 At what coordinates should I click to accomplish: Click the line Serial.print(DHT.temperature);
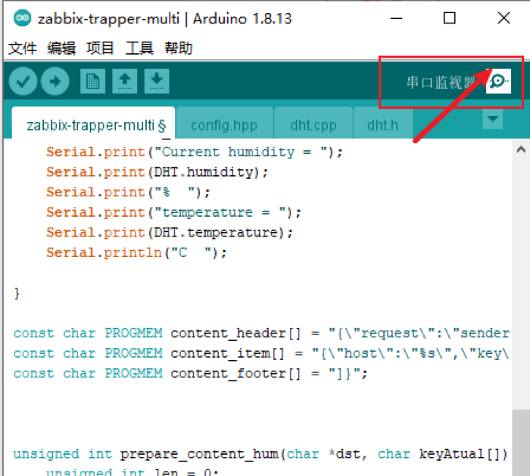tap(170, 233)
